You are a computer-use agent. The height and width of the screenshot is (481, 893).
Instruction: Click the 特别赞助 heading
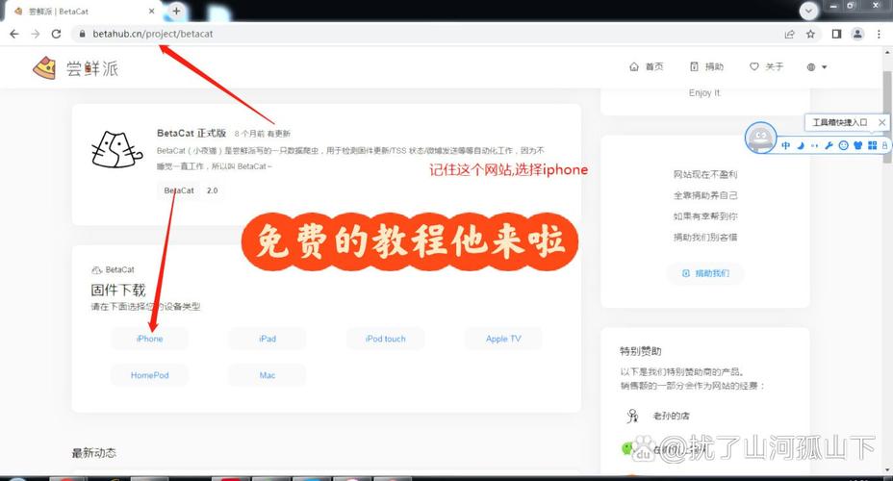(x=641, y=351)
